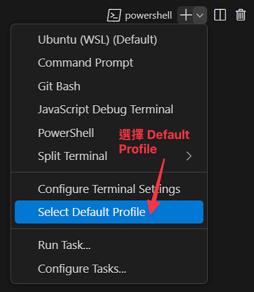Click the plus icon for new terminal
The height and width of the screenshot is (292, 254).
click(185, 15)
